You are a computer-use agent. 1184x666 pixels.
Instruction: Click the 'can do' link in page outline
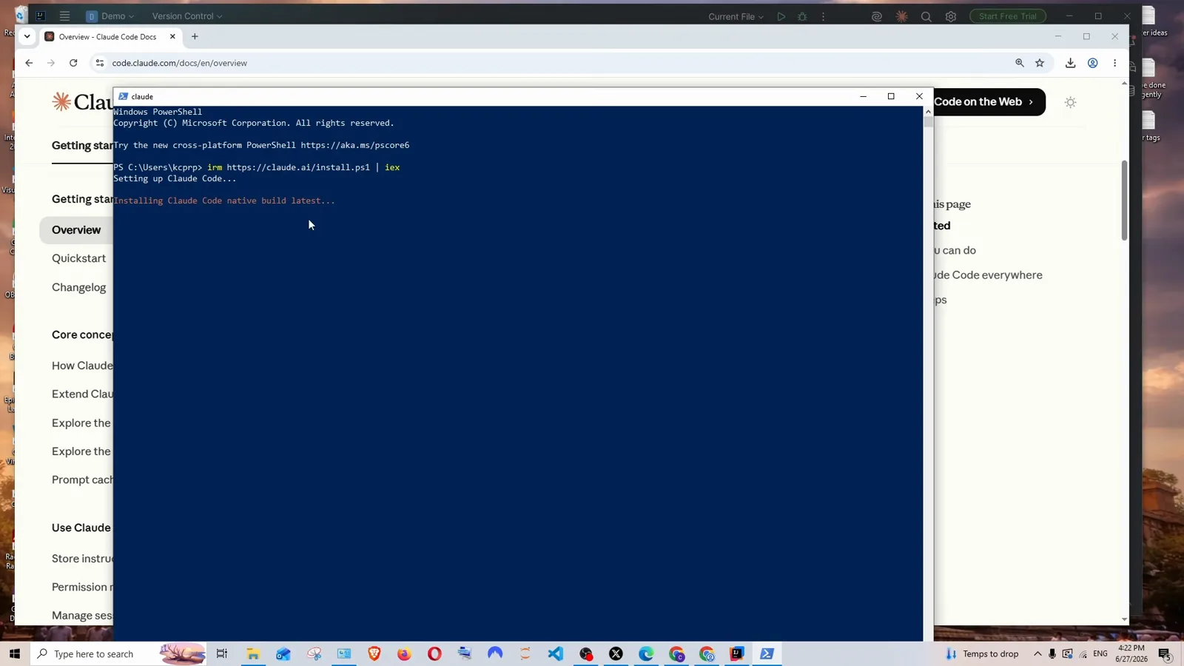955,250
